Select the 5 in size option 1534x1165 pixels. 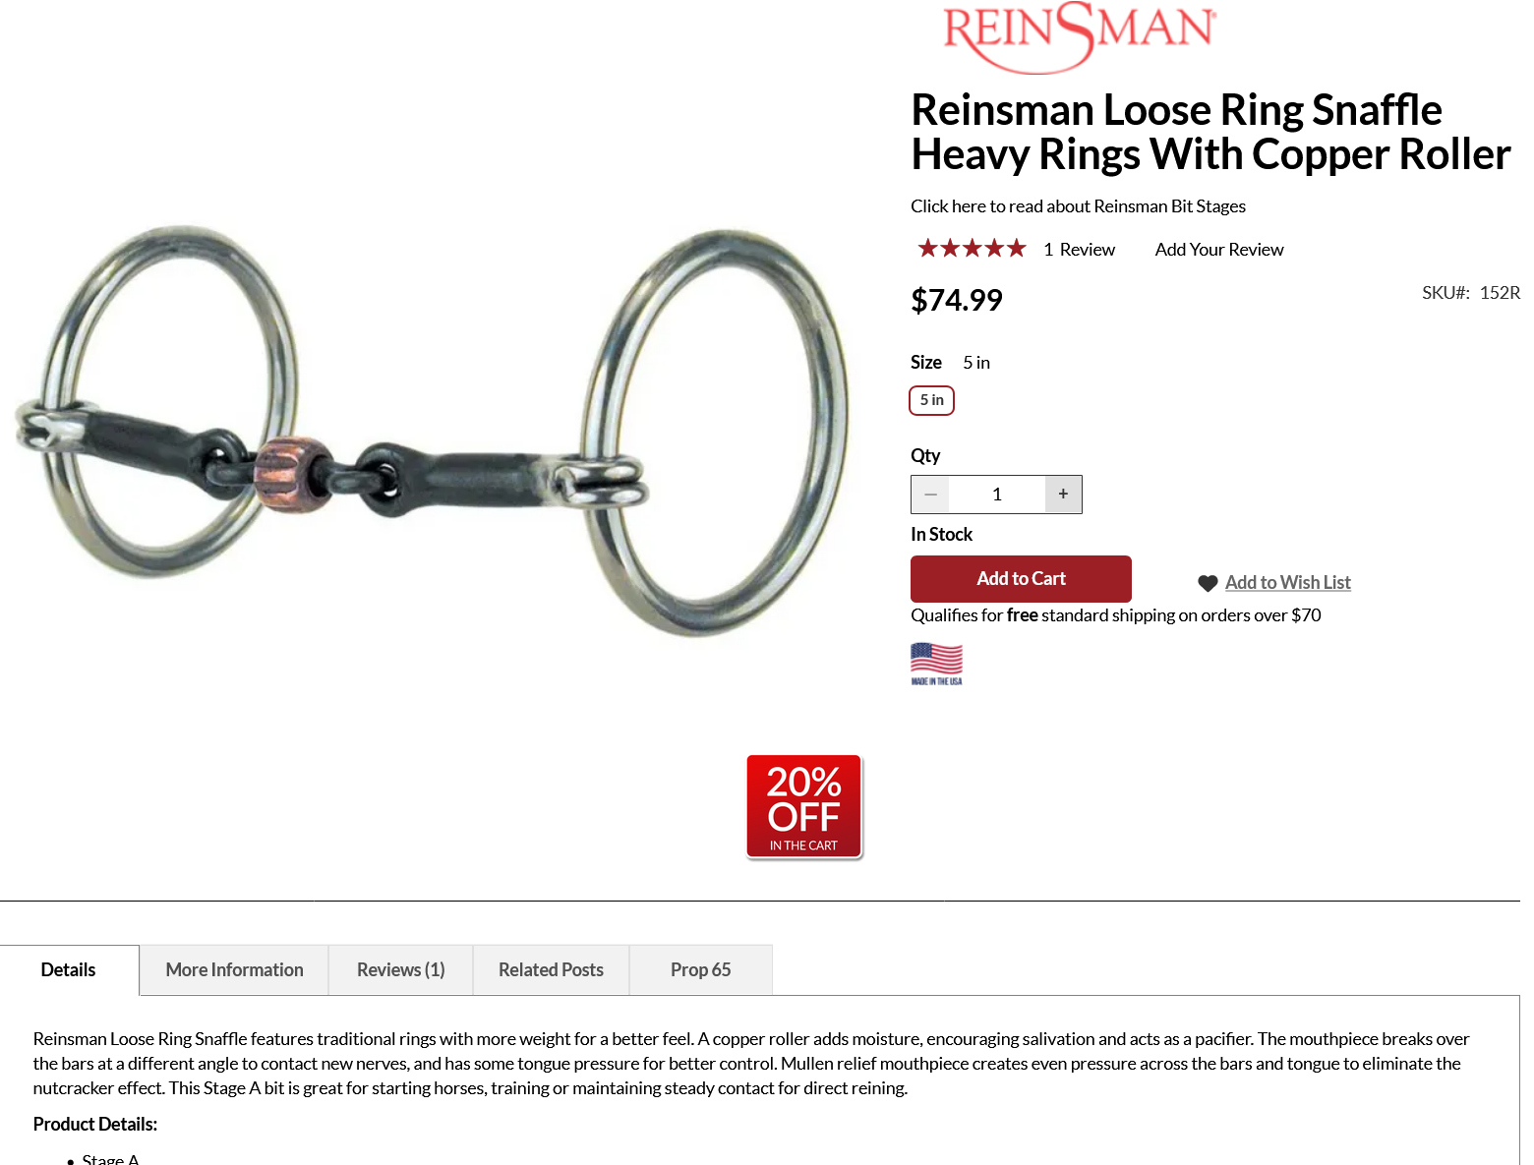click(x=931, y=400)
